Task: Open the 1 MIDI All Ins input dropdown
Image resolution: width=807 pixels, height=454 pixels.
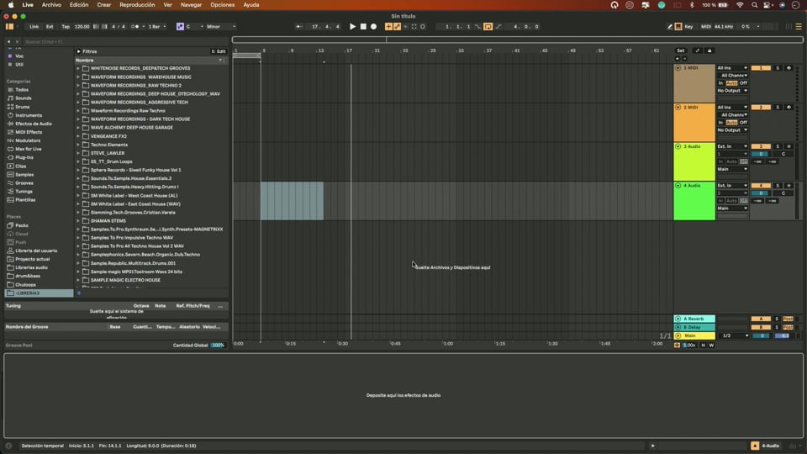Action: [732, 68]
